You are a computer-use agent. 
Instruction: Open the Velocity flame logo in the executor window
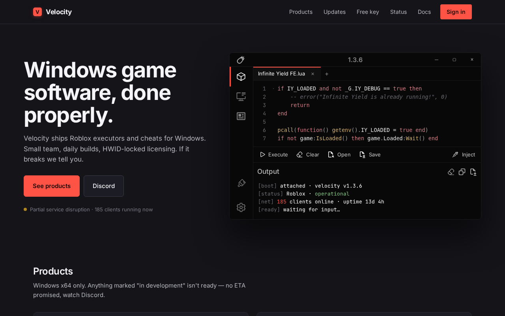pos(241,60)
